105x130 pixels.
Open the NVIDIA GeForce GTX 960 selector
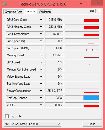coord(32,124)
